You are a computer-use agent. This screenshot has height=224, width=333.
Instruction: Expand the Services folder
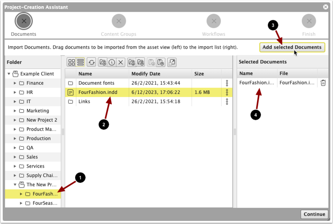(x=15, y=166)
